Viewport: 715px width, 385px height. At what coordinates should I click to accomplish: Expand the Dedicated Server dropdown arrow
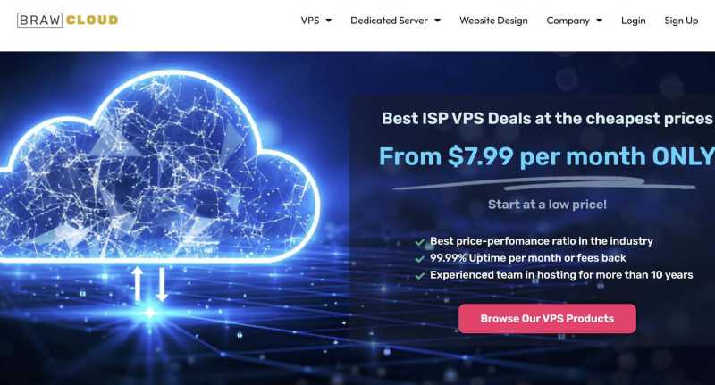pyautogui.click(x=438, y=21)
